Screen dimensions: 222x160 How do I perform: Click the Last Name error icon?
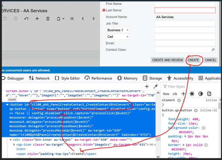click(x=104, y=10)
